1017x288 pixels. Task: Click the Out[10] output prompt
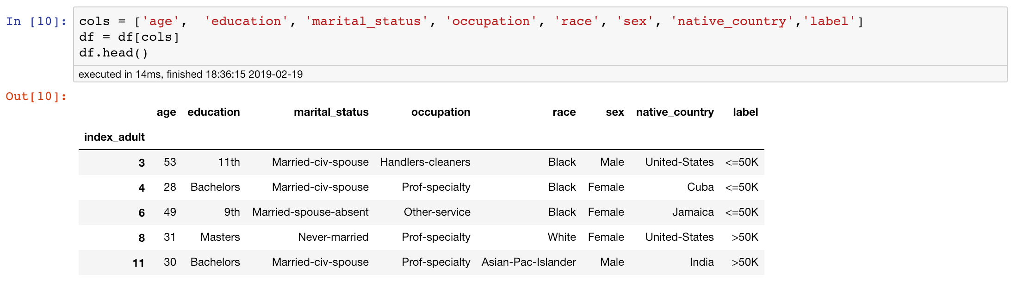pyautogui.click(x=36, y=96)
